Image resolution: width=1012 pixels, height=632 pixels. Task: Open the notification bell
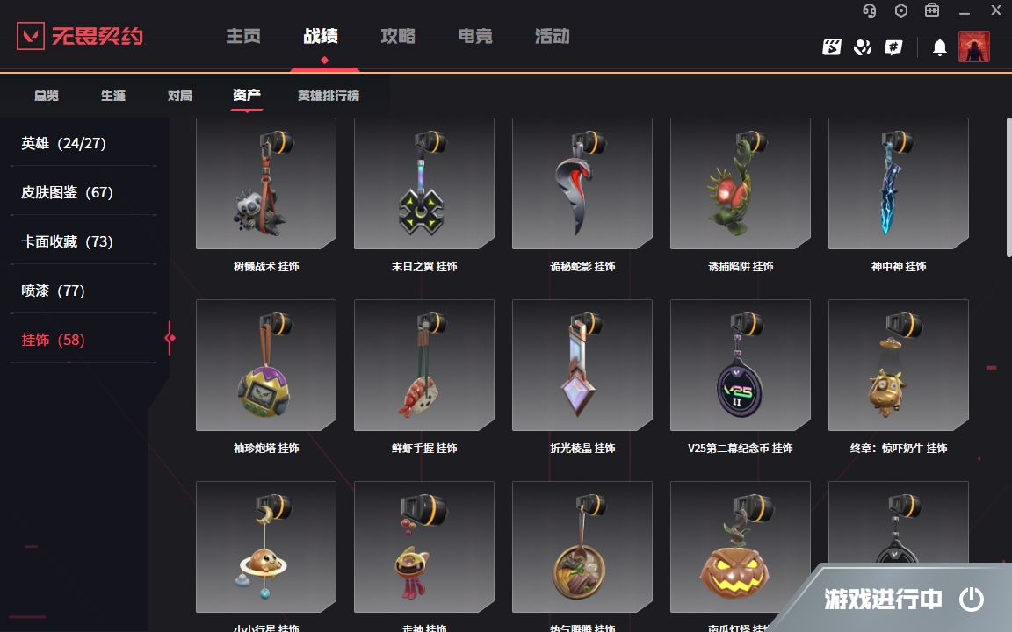(x=940, y=47)
